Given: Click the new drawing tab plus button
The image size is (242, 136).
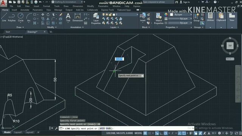Looking at the screenshot, I should coord(51,32).
